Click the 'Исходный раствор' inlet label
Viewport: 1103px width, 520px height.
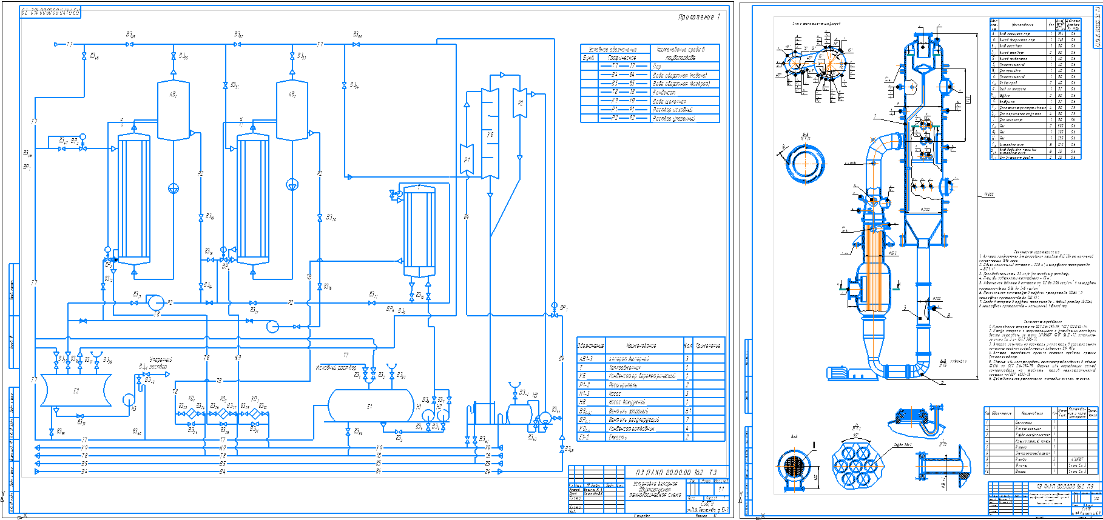pyautogui.click(x=337, y=367)
